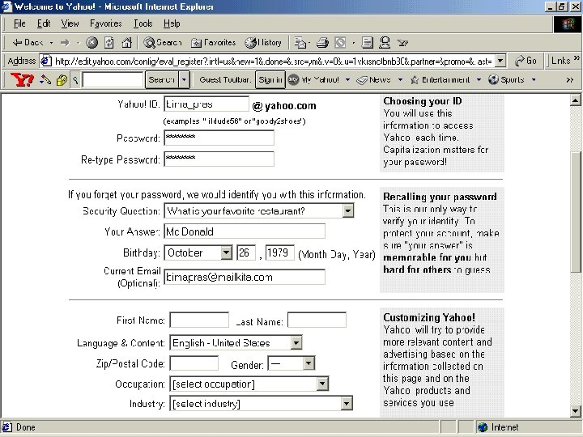Click the Password input field
The image size is (583, 437).
pos(219,138)
